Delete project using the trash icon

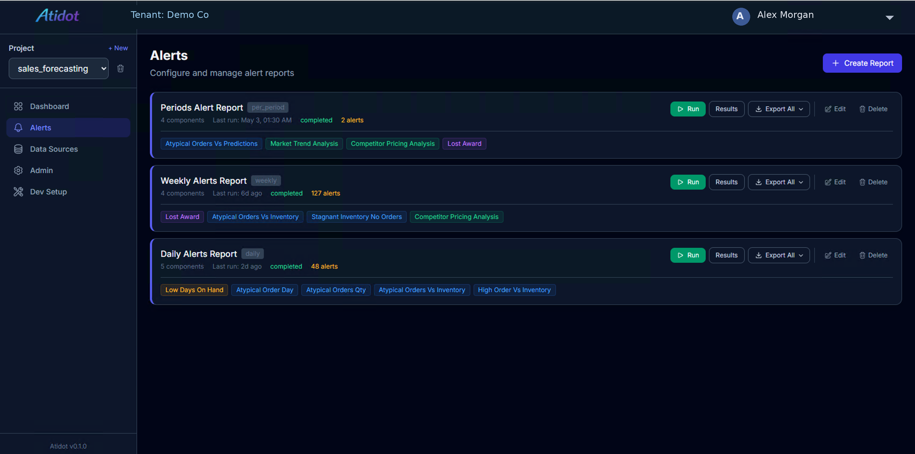[x=121, y=69]
